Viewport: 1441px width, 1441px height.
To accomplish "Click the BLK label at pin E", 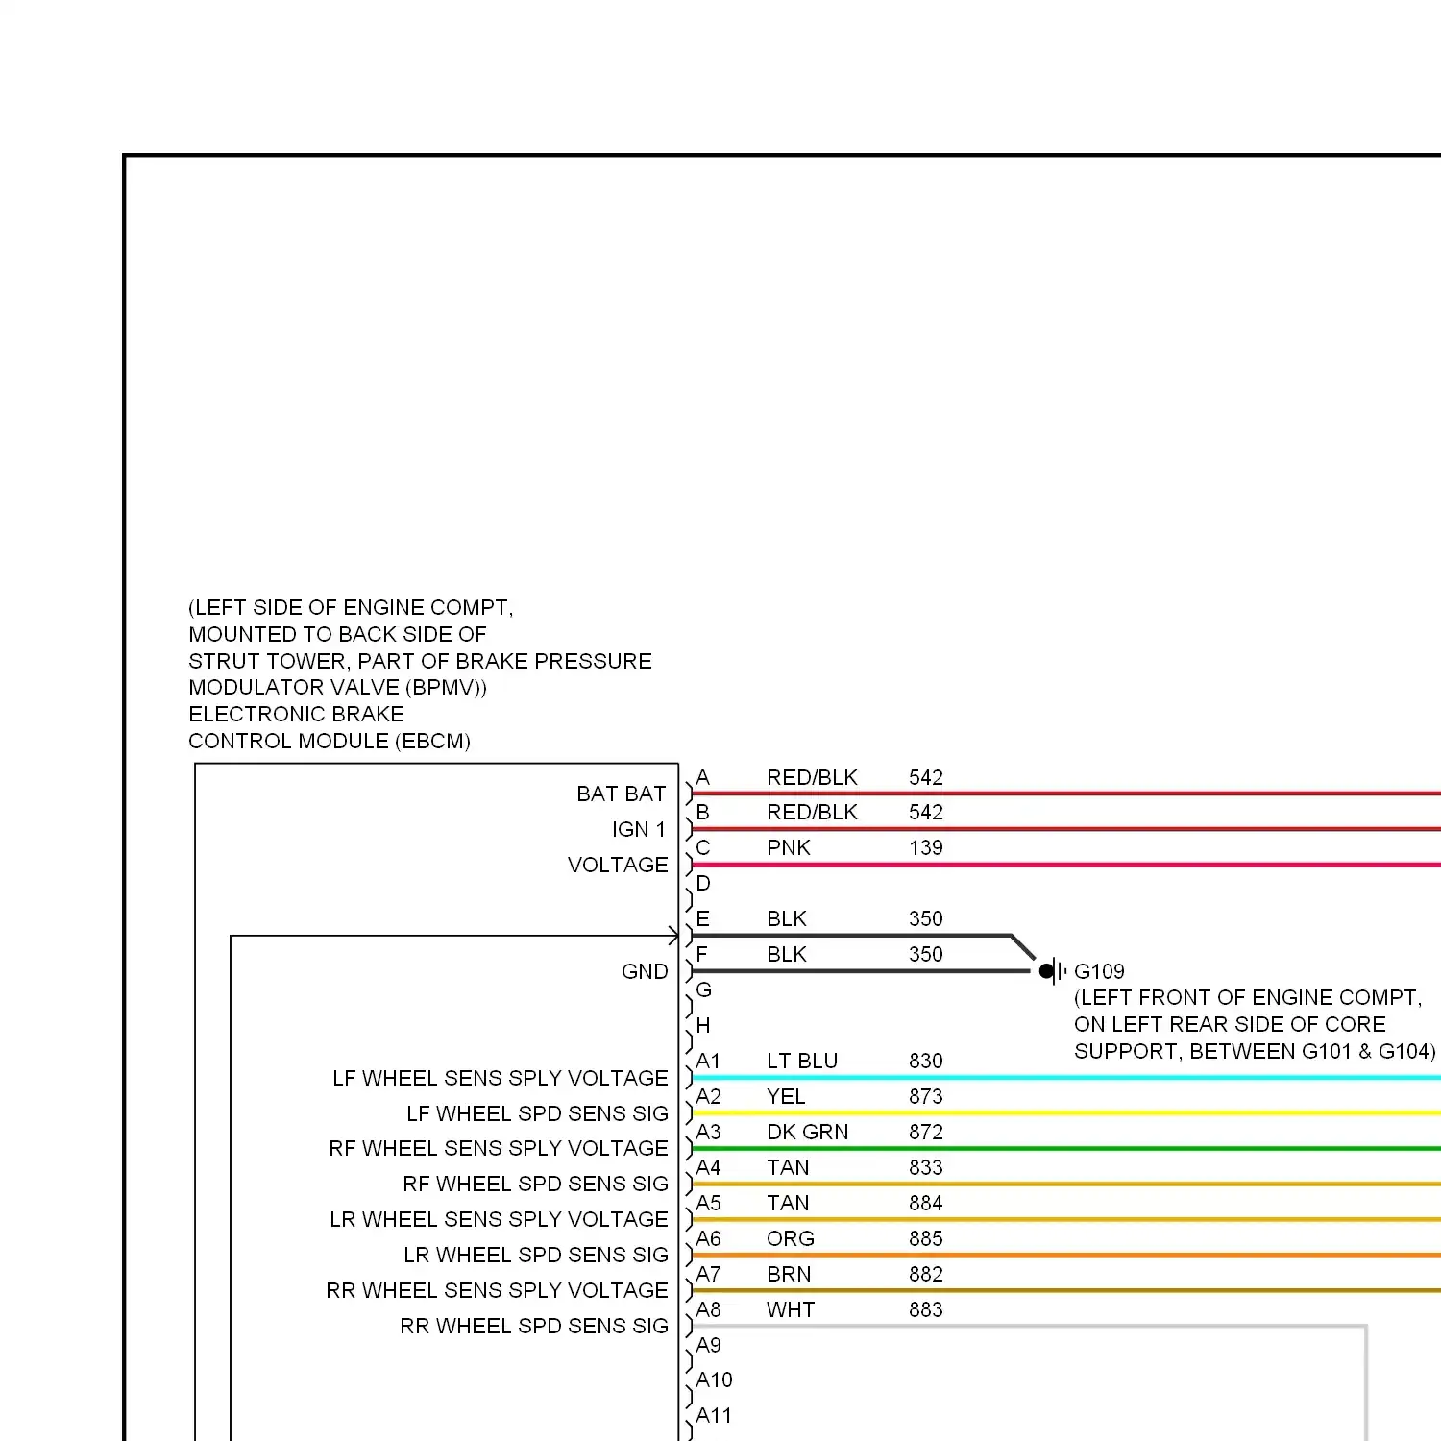I will click(787, 918).
